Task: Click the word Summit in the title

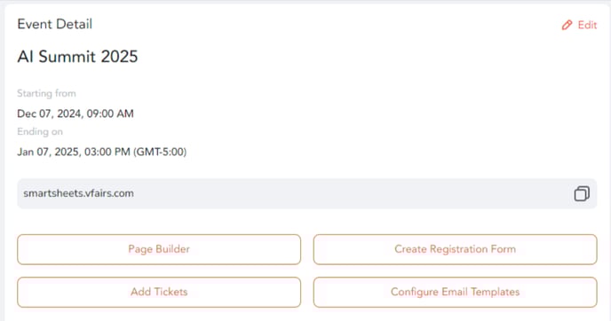Action: click(x=67, y=57)
